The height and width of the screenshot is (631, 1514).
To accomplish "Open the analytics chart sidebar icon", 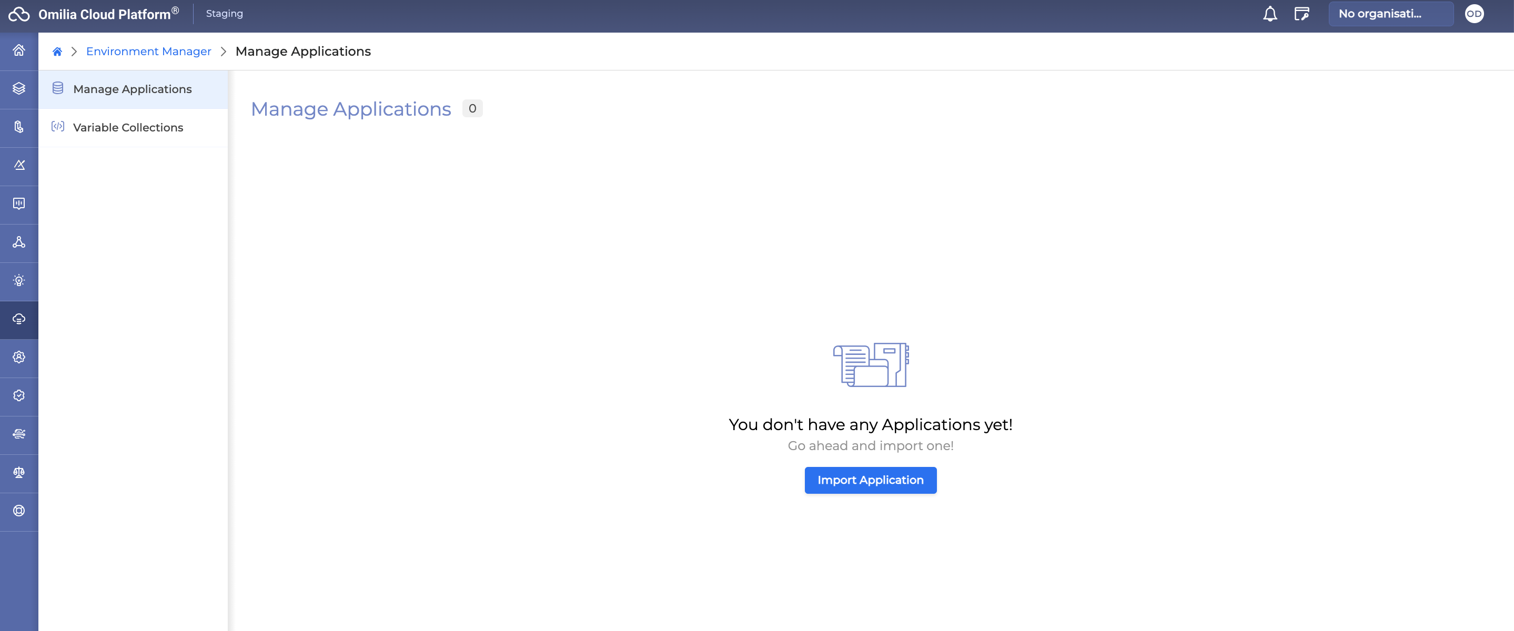I will [x=18, y=166].
